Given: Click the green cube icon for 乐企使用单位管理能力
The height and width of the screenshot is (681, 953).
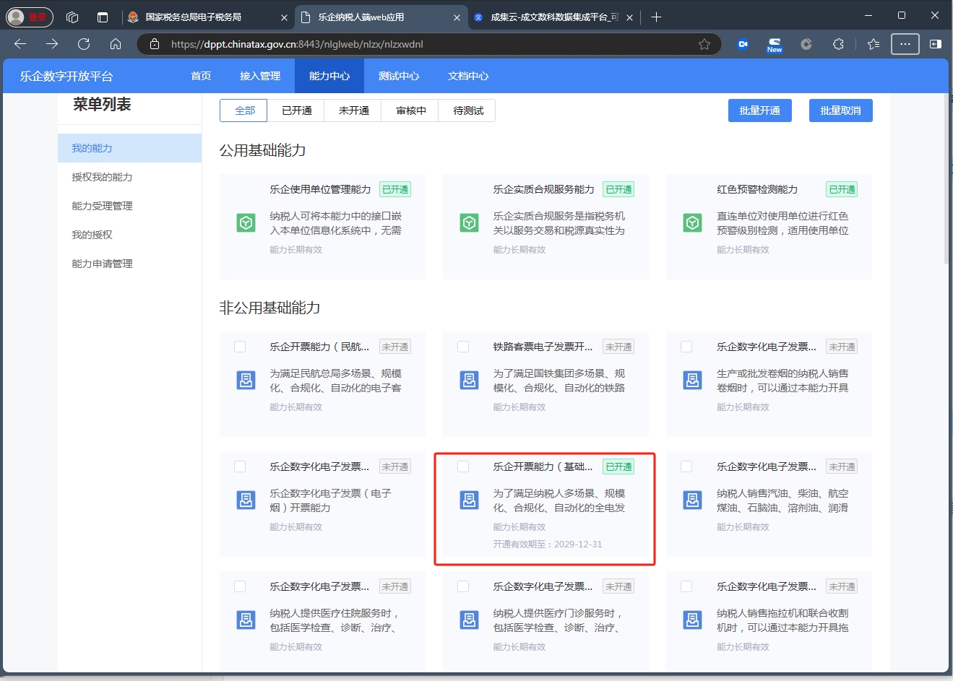Looking at the screenshot, I should [246, 223].
